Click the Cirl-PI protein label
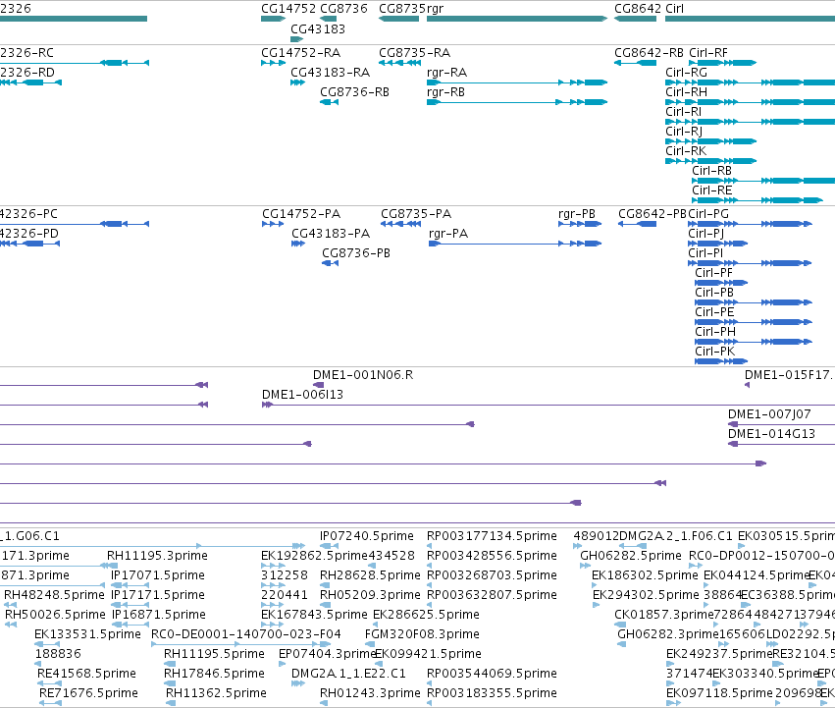835x708 pixels. (705, 253)
